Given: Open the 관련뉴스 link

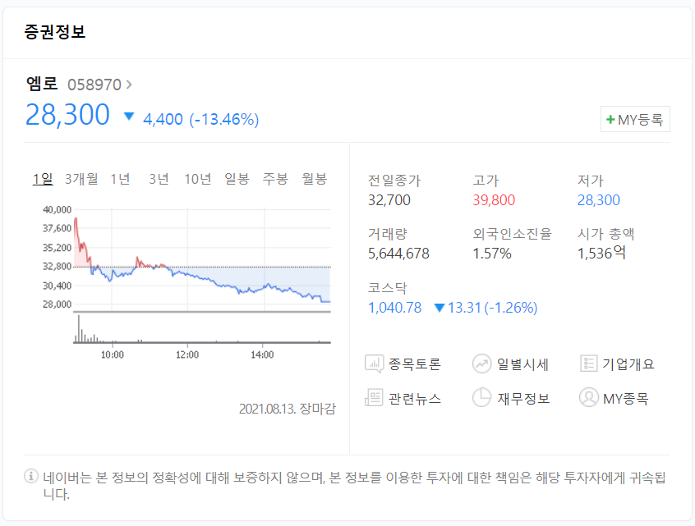Looking at the screenshot, I should point(415,398).
